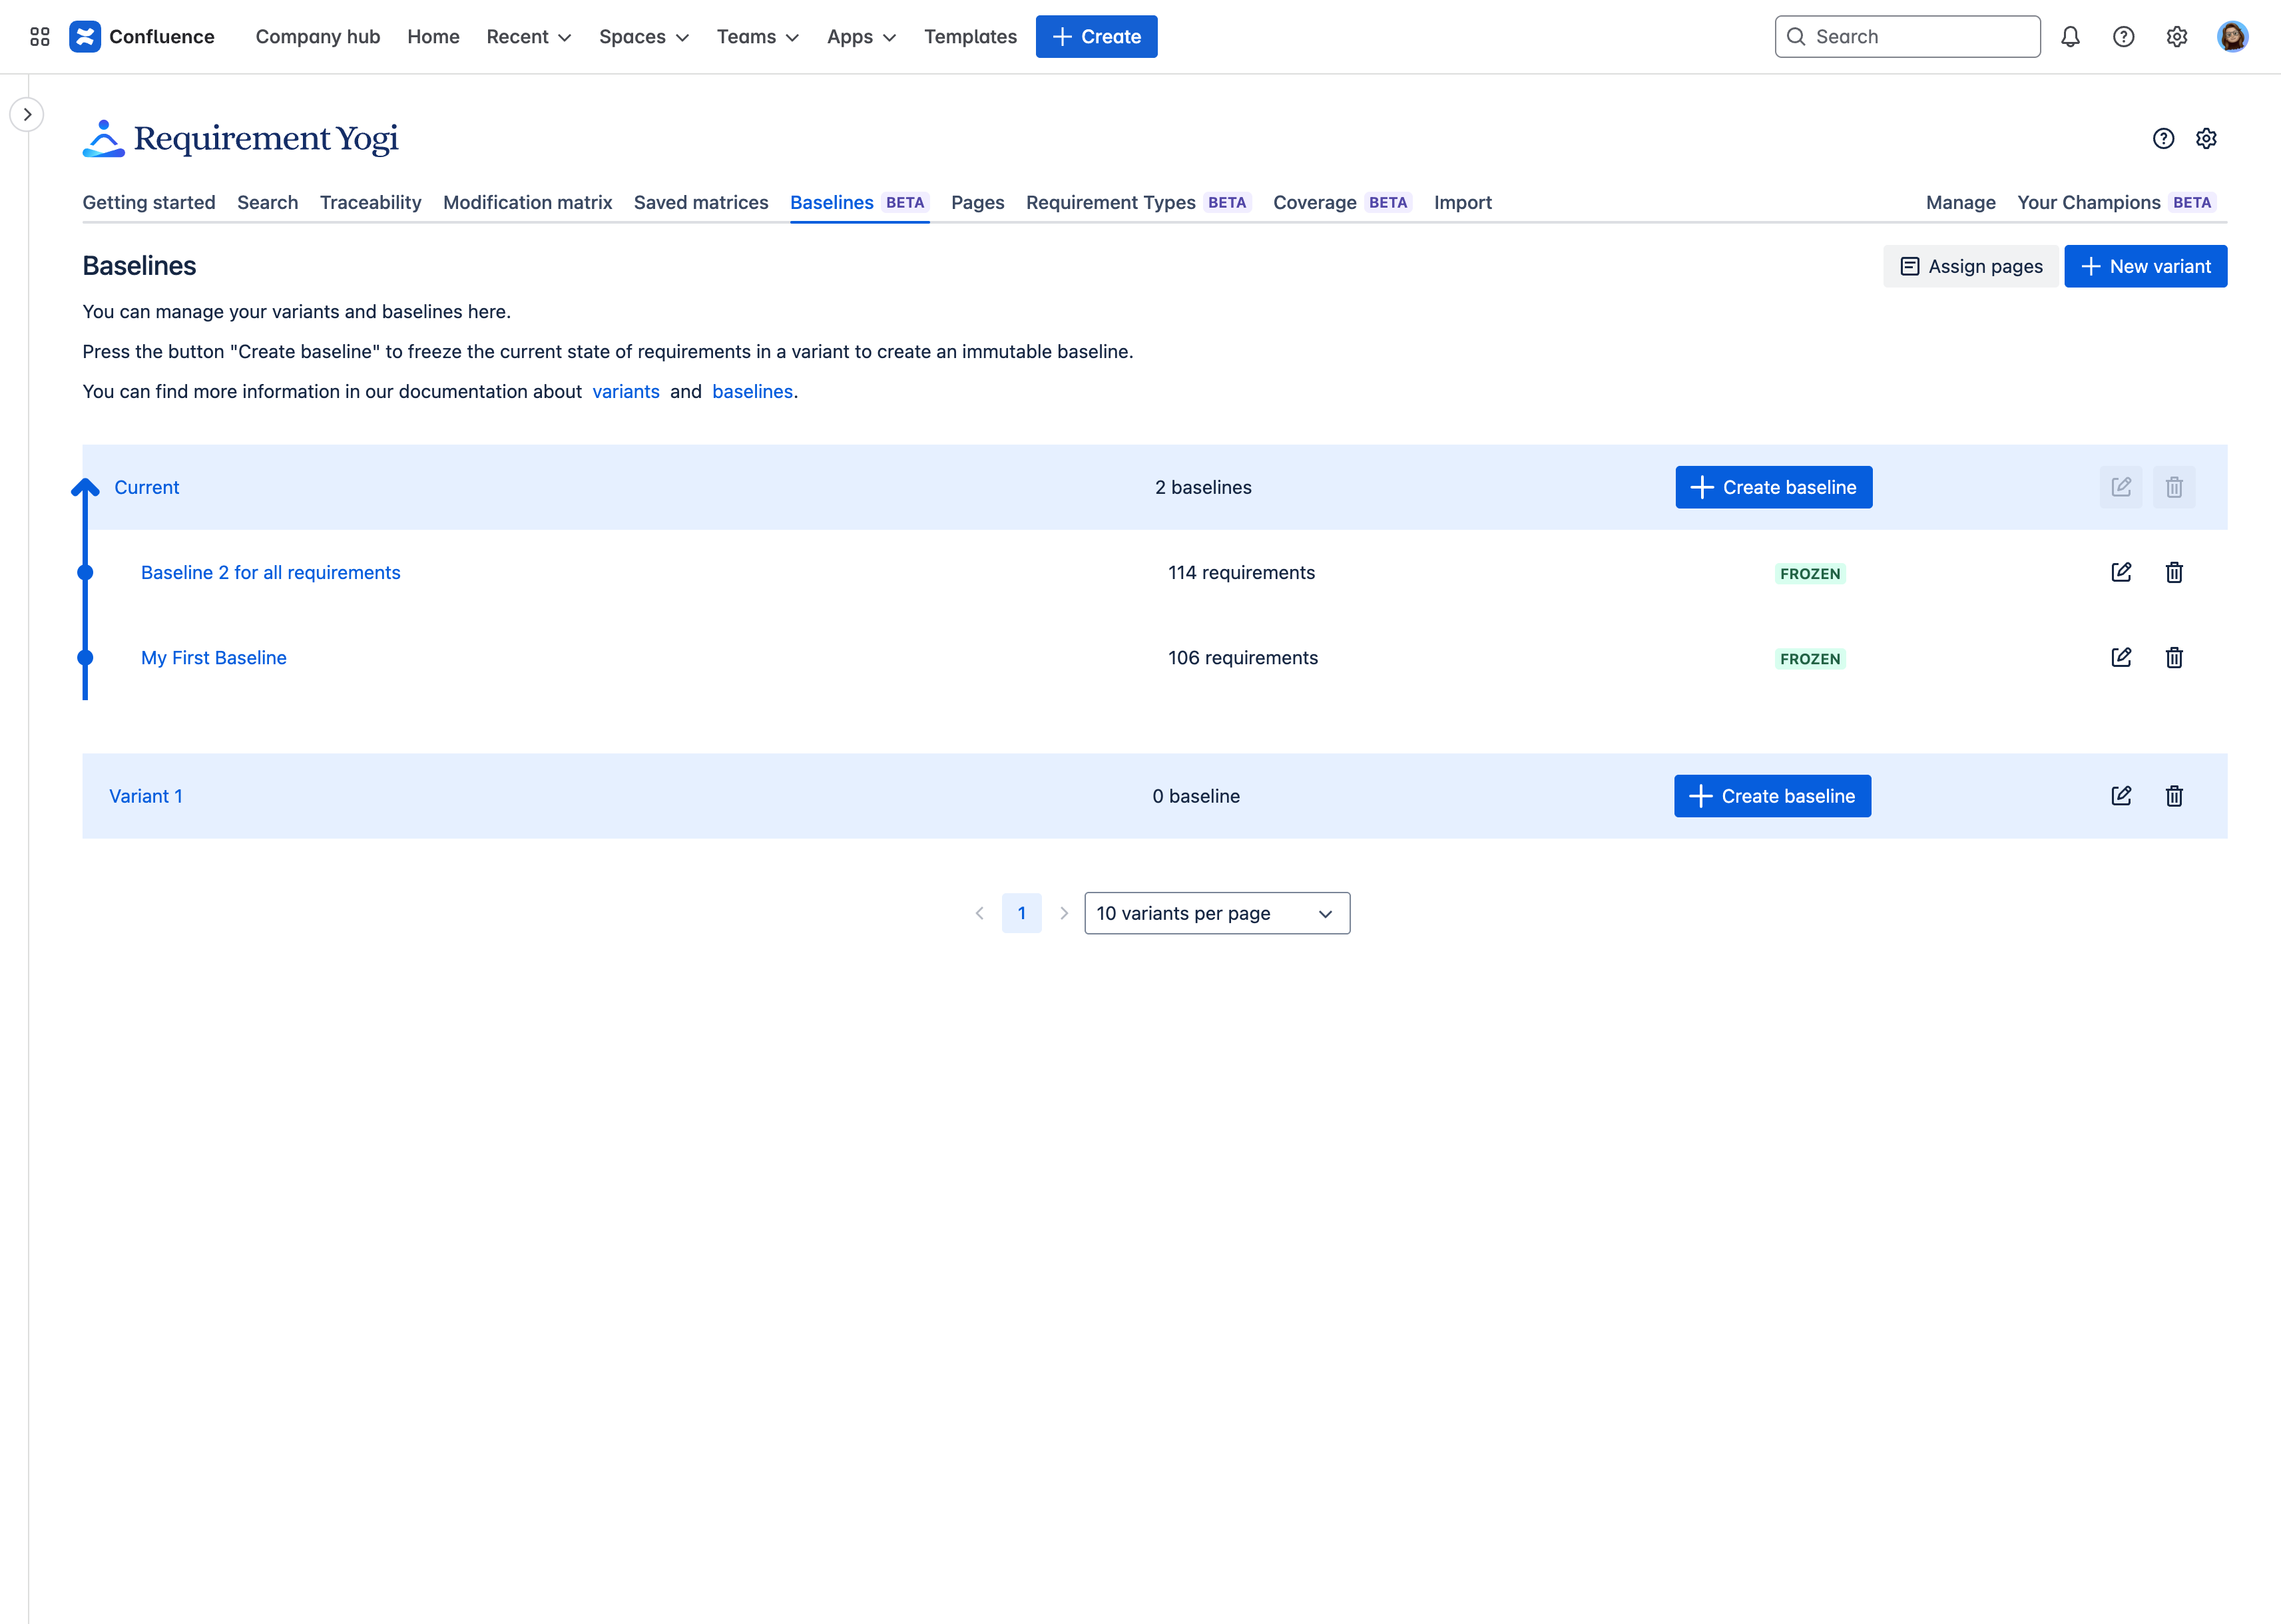Screen dimensions: 2281x1624
Task: Open the notifications bell
Action: click(x=2070, y=37)
